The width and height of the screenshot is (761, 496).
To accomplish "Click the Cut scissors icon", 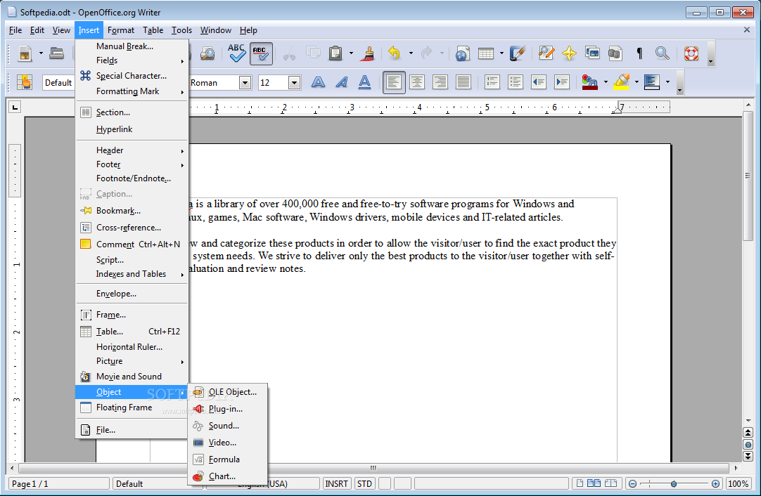I will [x=289, y=53].
